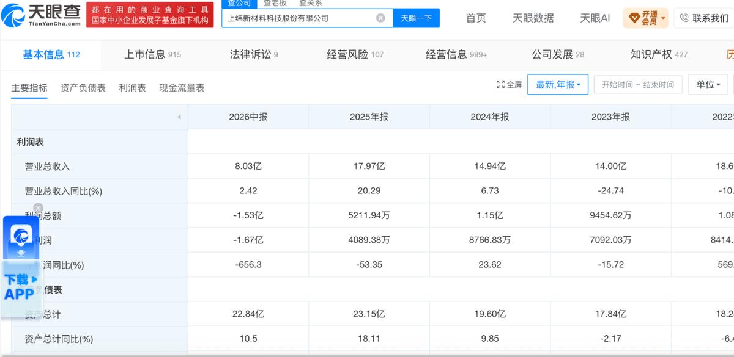Screen dimensions: 734x357
Task: Click the 开通会员 diamond button
Action: [x=645, y=18]
